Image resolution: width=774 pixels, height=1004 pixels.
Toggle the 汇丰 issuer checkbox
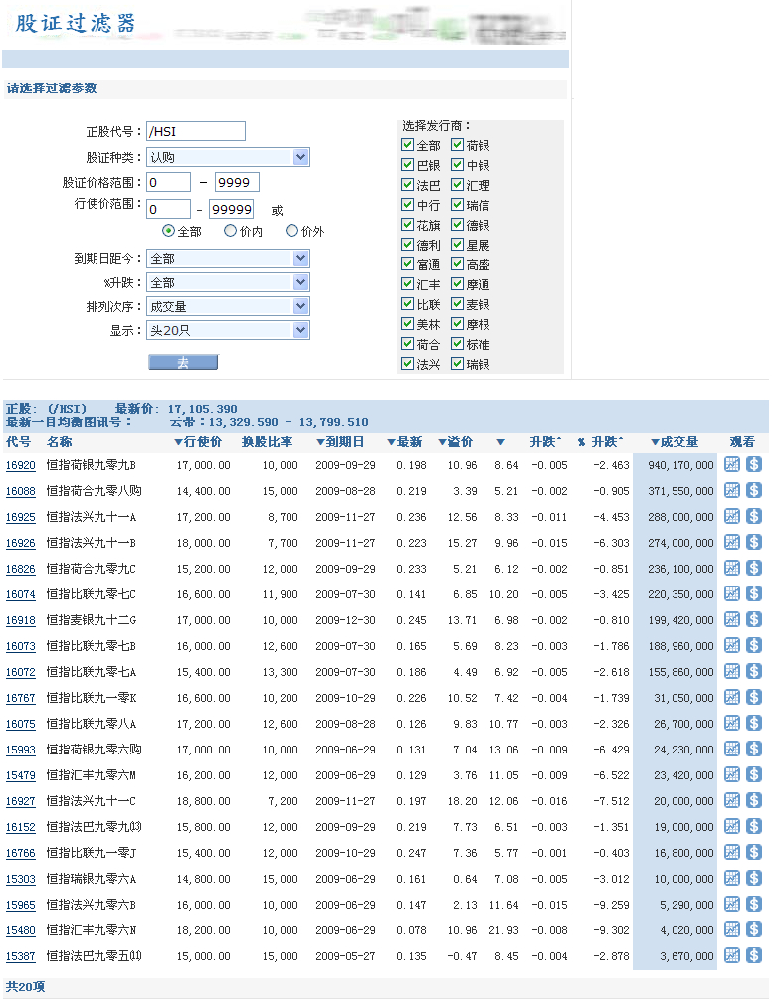coord(407,284)
